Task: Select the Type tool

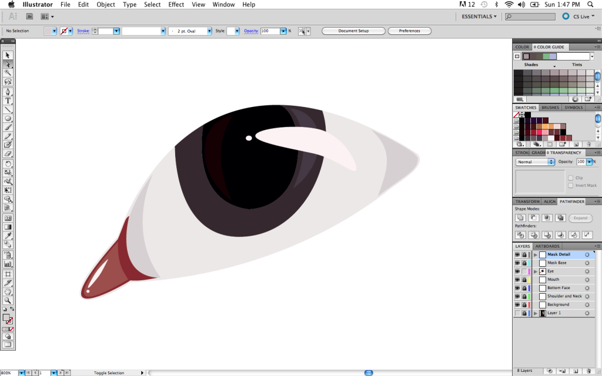Action: click(8, 100)
